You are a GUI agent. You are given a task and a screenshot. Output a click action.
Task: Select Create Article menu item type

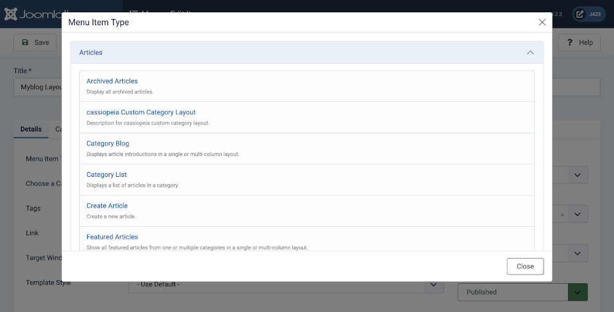coord(107,206)
